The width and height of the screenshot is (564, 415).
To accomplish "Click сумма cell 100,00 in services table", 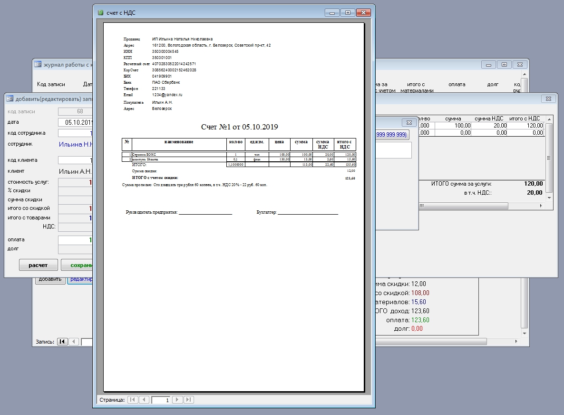I will pos(453,125).
